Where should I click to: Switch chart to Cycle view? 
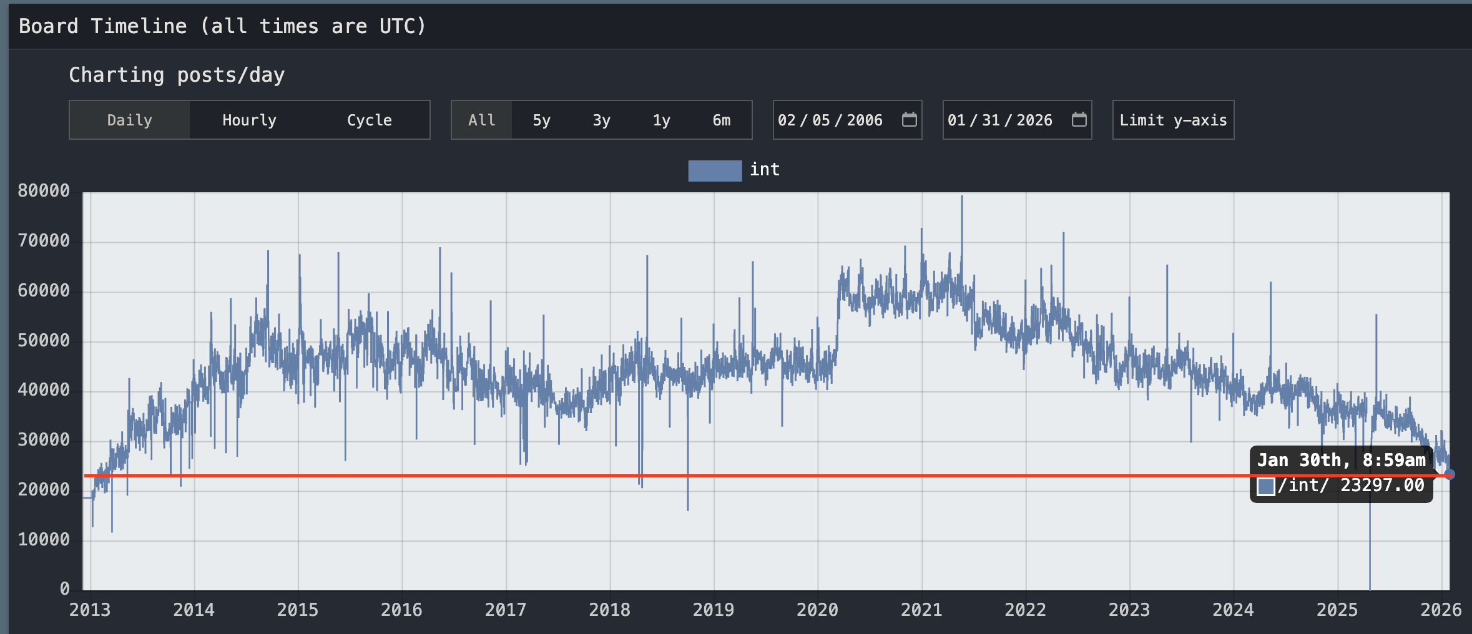pyautogui.click(x=369, y=120)
